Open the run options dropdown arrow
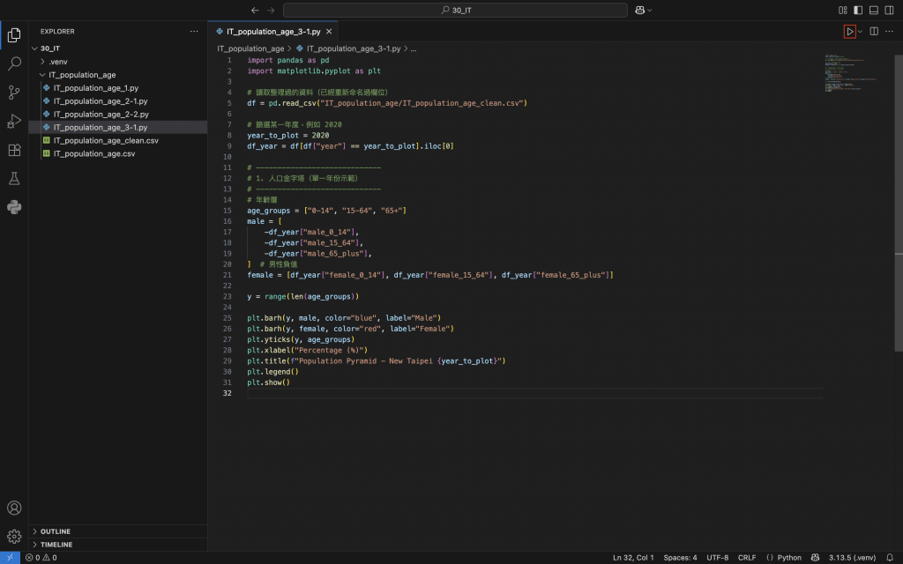Screen dimensions: 903x564 (861, 32)
